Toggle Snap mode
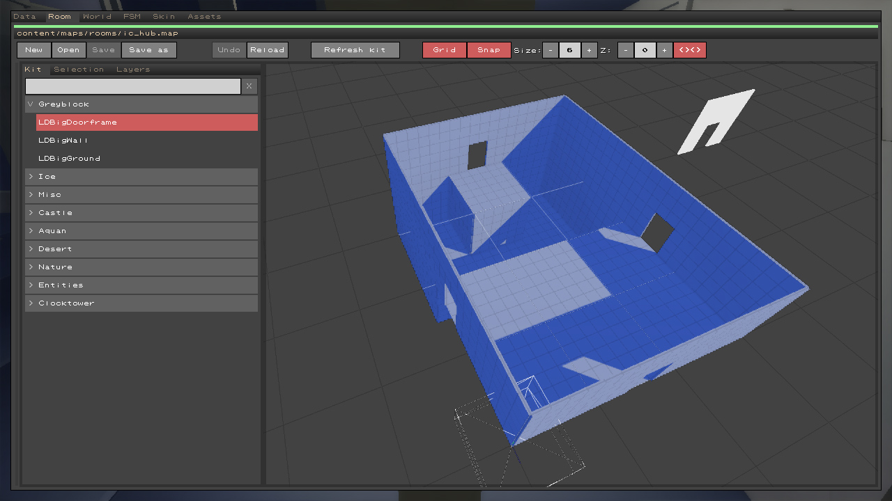 pyautogui.click(x=489, y=50)
